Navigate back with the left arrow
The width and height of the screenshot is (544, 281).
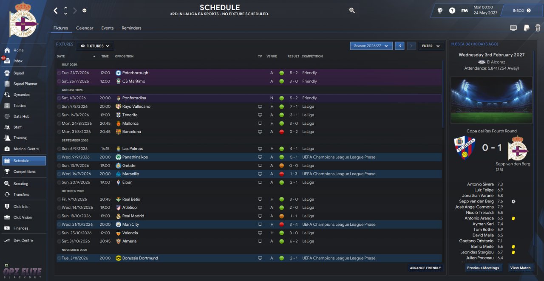[56, 11]
